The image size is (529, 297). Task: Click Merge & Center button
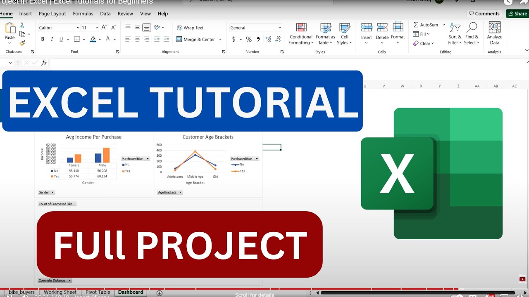[x=196, y=39]
